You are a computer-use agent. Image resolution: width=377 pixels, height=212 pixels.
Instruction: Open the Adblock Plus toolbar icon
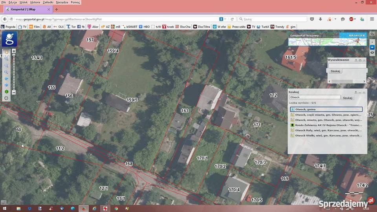[351, 19]
